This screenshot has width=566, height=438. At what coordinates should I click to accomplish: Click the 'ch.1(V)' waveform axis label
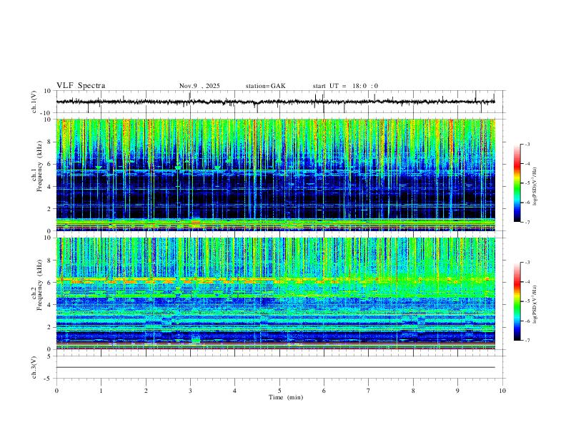point(34,102)
